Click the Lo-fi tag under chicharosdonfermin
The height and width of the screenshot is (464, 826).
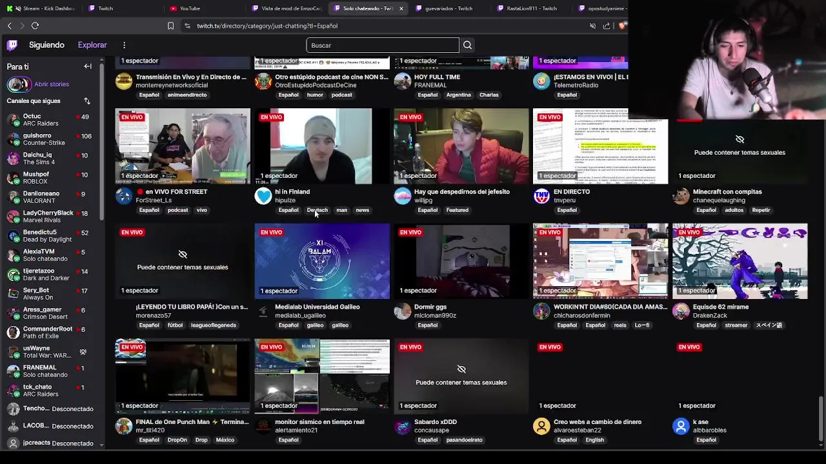tap(641, 325)
